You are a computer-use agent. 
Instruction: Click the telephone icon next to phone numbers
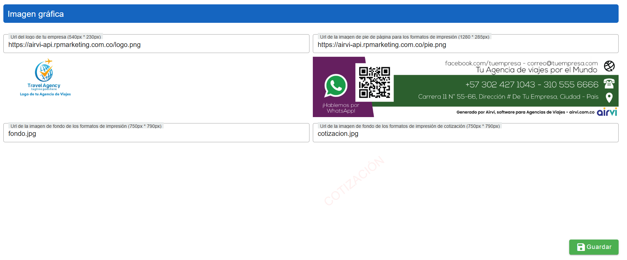click(609, 84)
